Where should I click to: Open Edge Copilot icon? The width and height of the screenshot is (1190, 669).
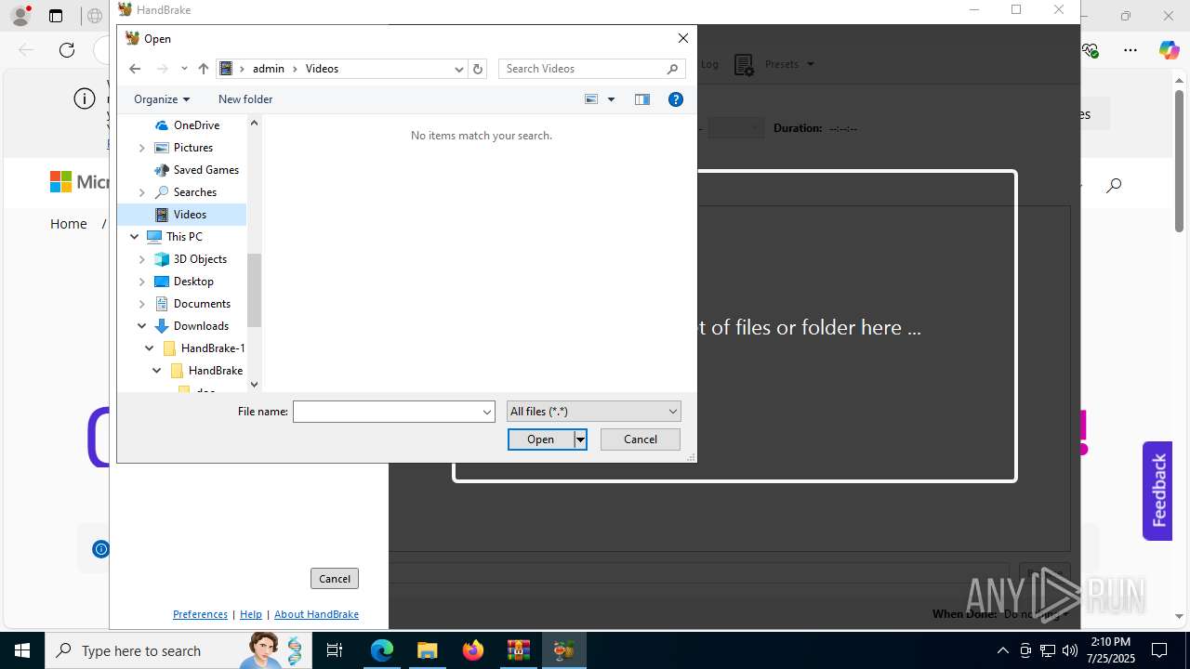[x=1169, y=50]
